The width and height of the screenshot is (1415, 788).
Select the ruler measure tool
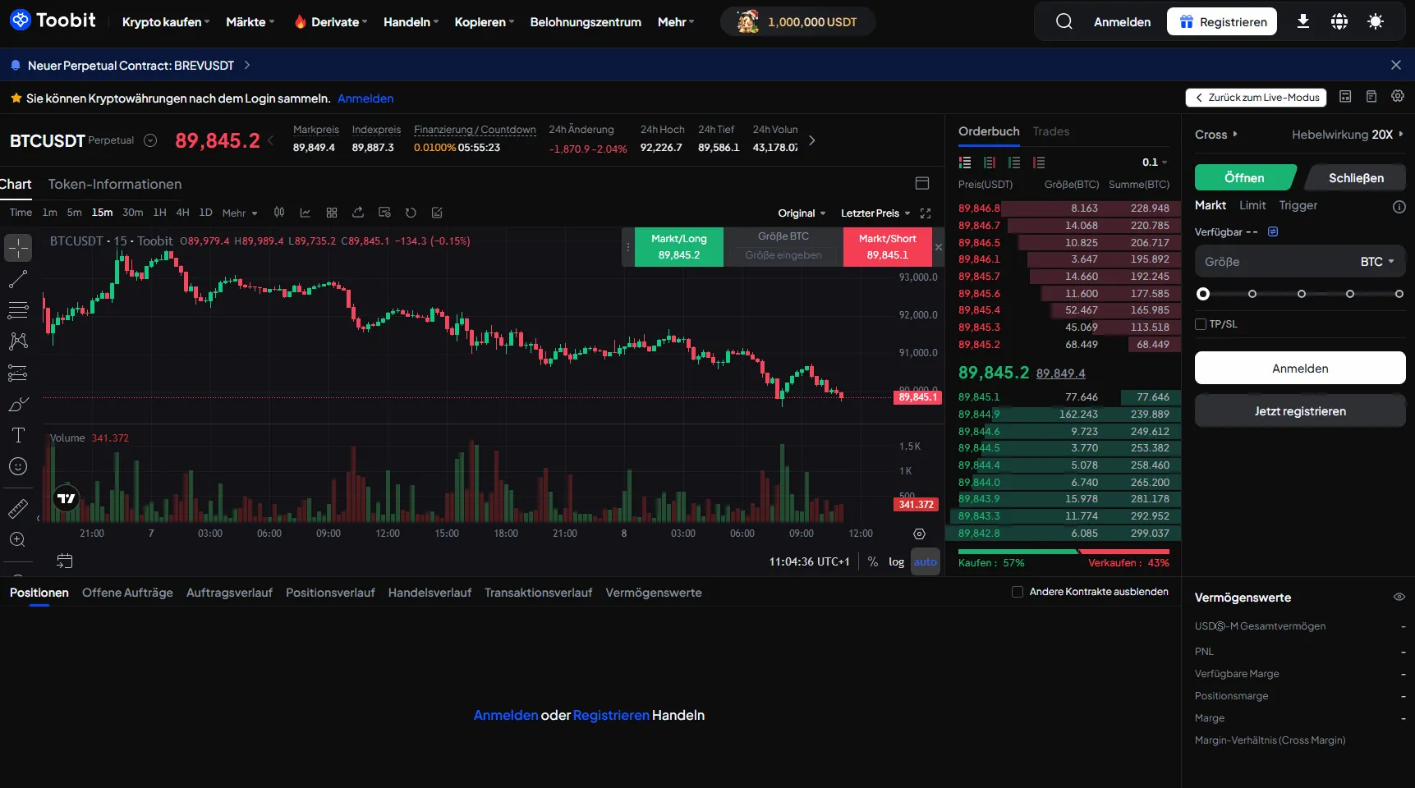click(18, 509)
